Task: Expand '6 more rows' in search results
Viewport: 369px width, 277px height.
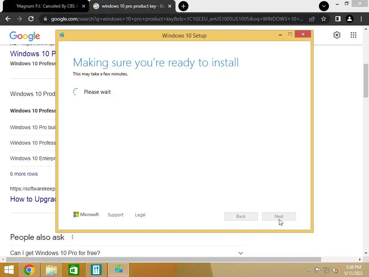Action: 24,174
